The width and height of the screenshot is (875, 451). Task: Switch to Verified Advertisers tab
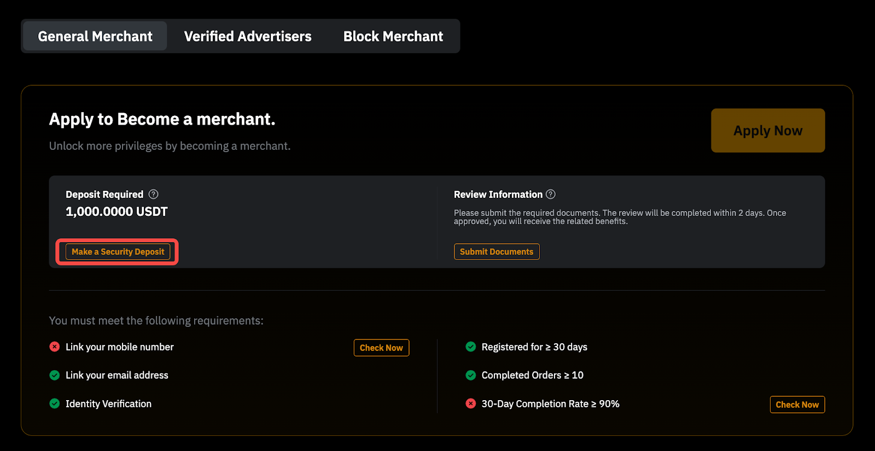click(248, 36)
